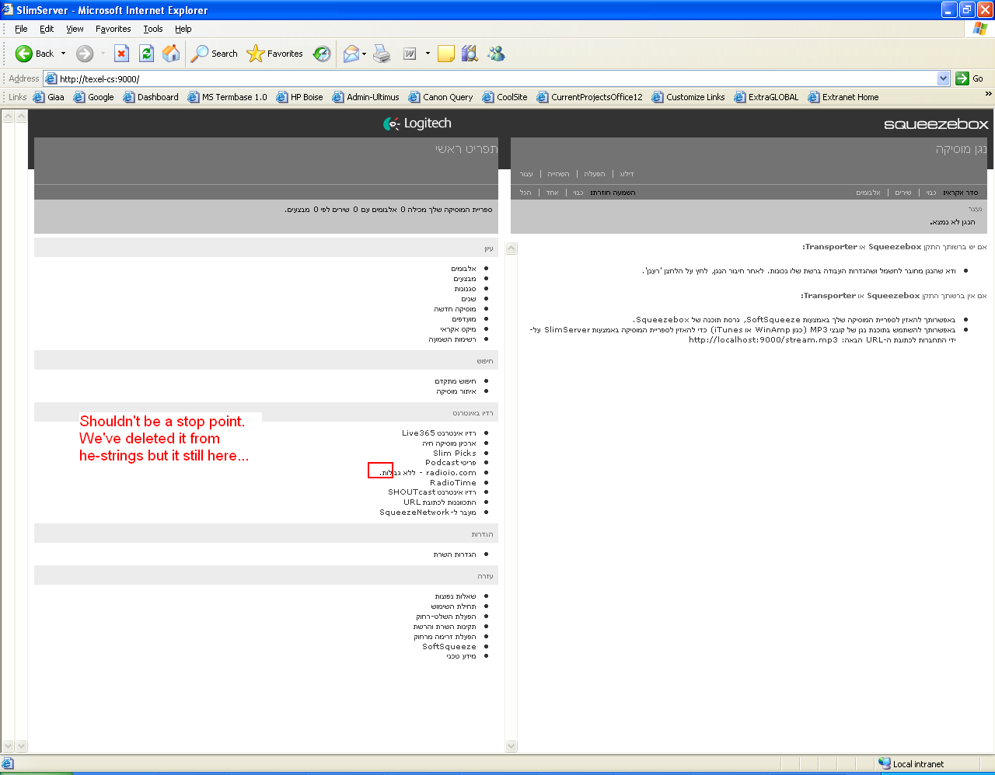
Task: Open the Tools menu
Action: 152,29
